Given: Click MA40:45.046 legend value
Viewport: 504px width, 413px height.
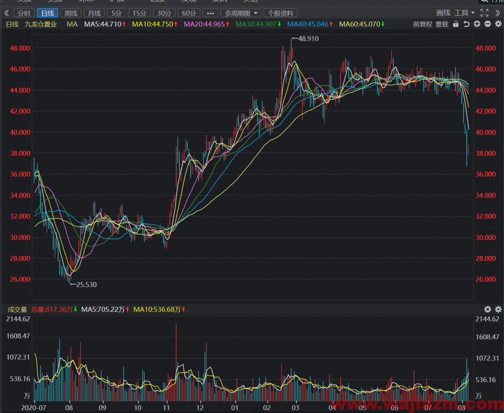Looking at the screenshot, I should pyautogui.click(x=310, y=25).
